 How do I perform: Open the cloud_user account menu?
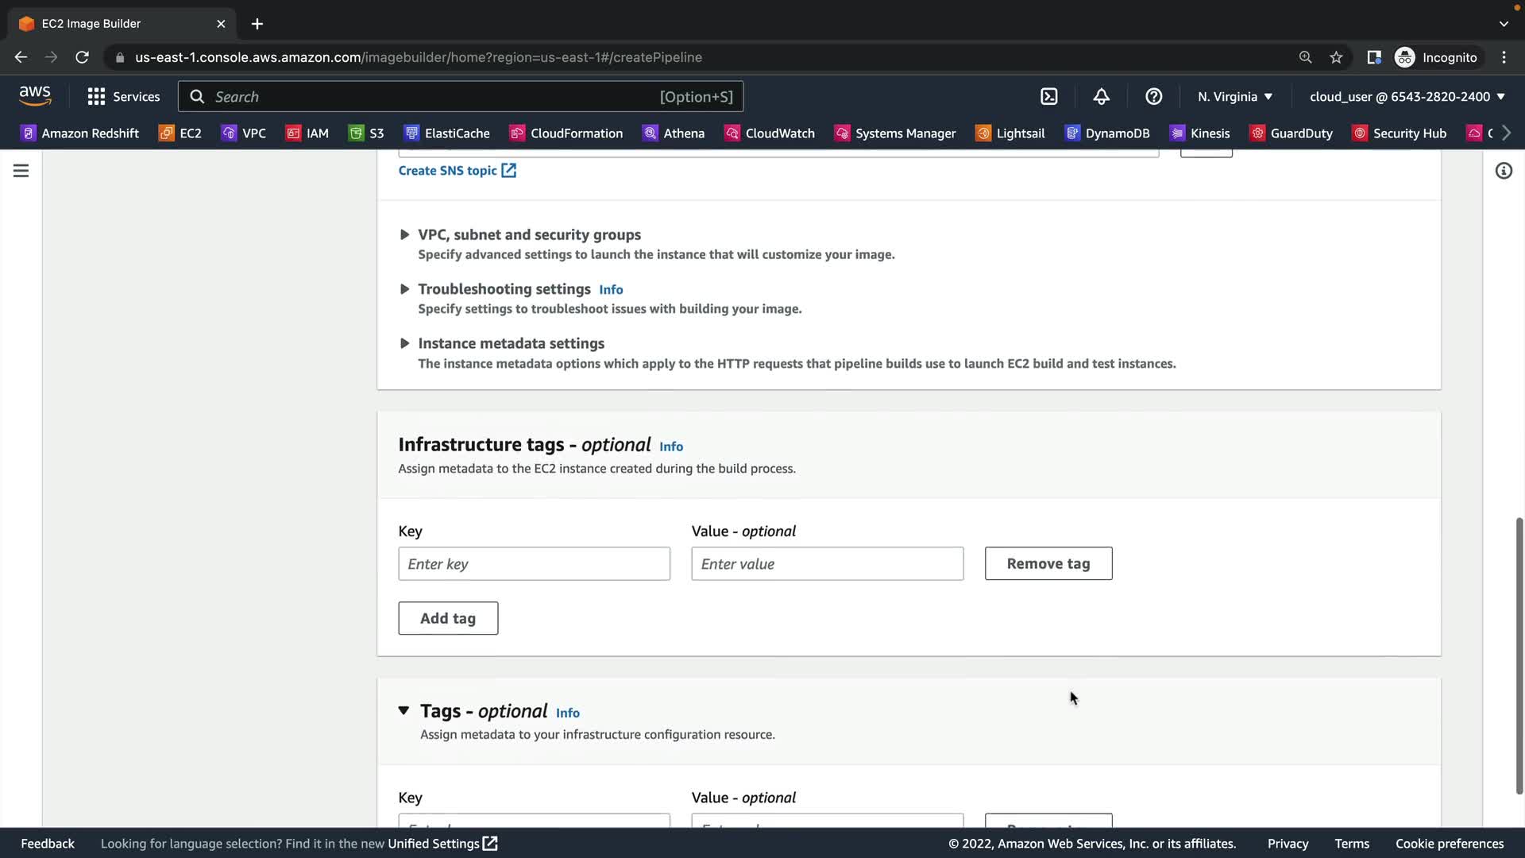1406,96
